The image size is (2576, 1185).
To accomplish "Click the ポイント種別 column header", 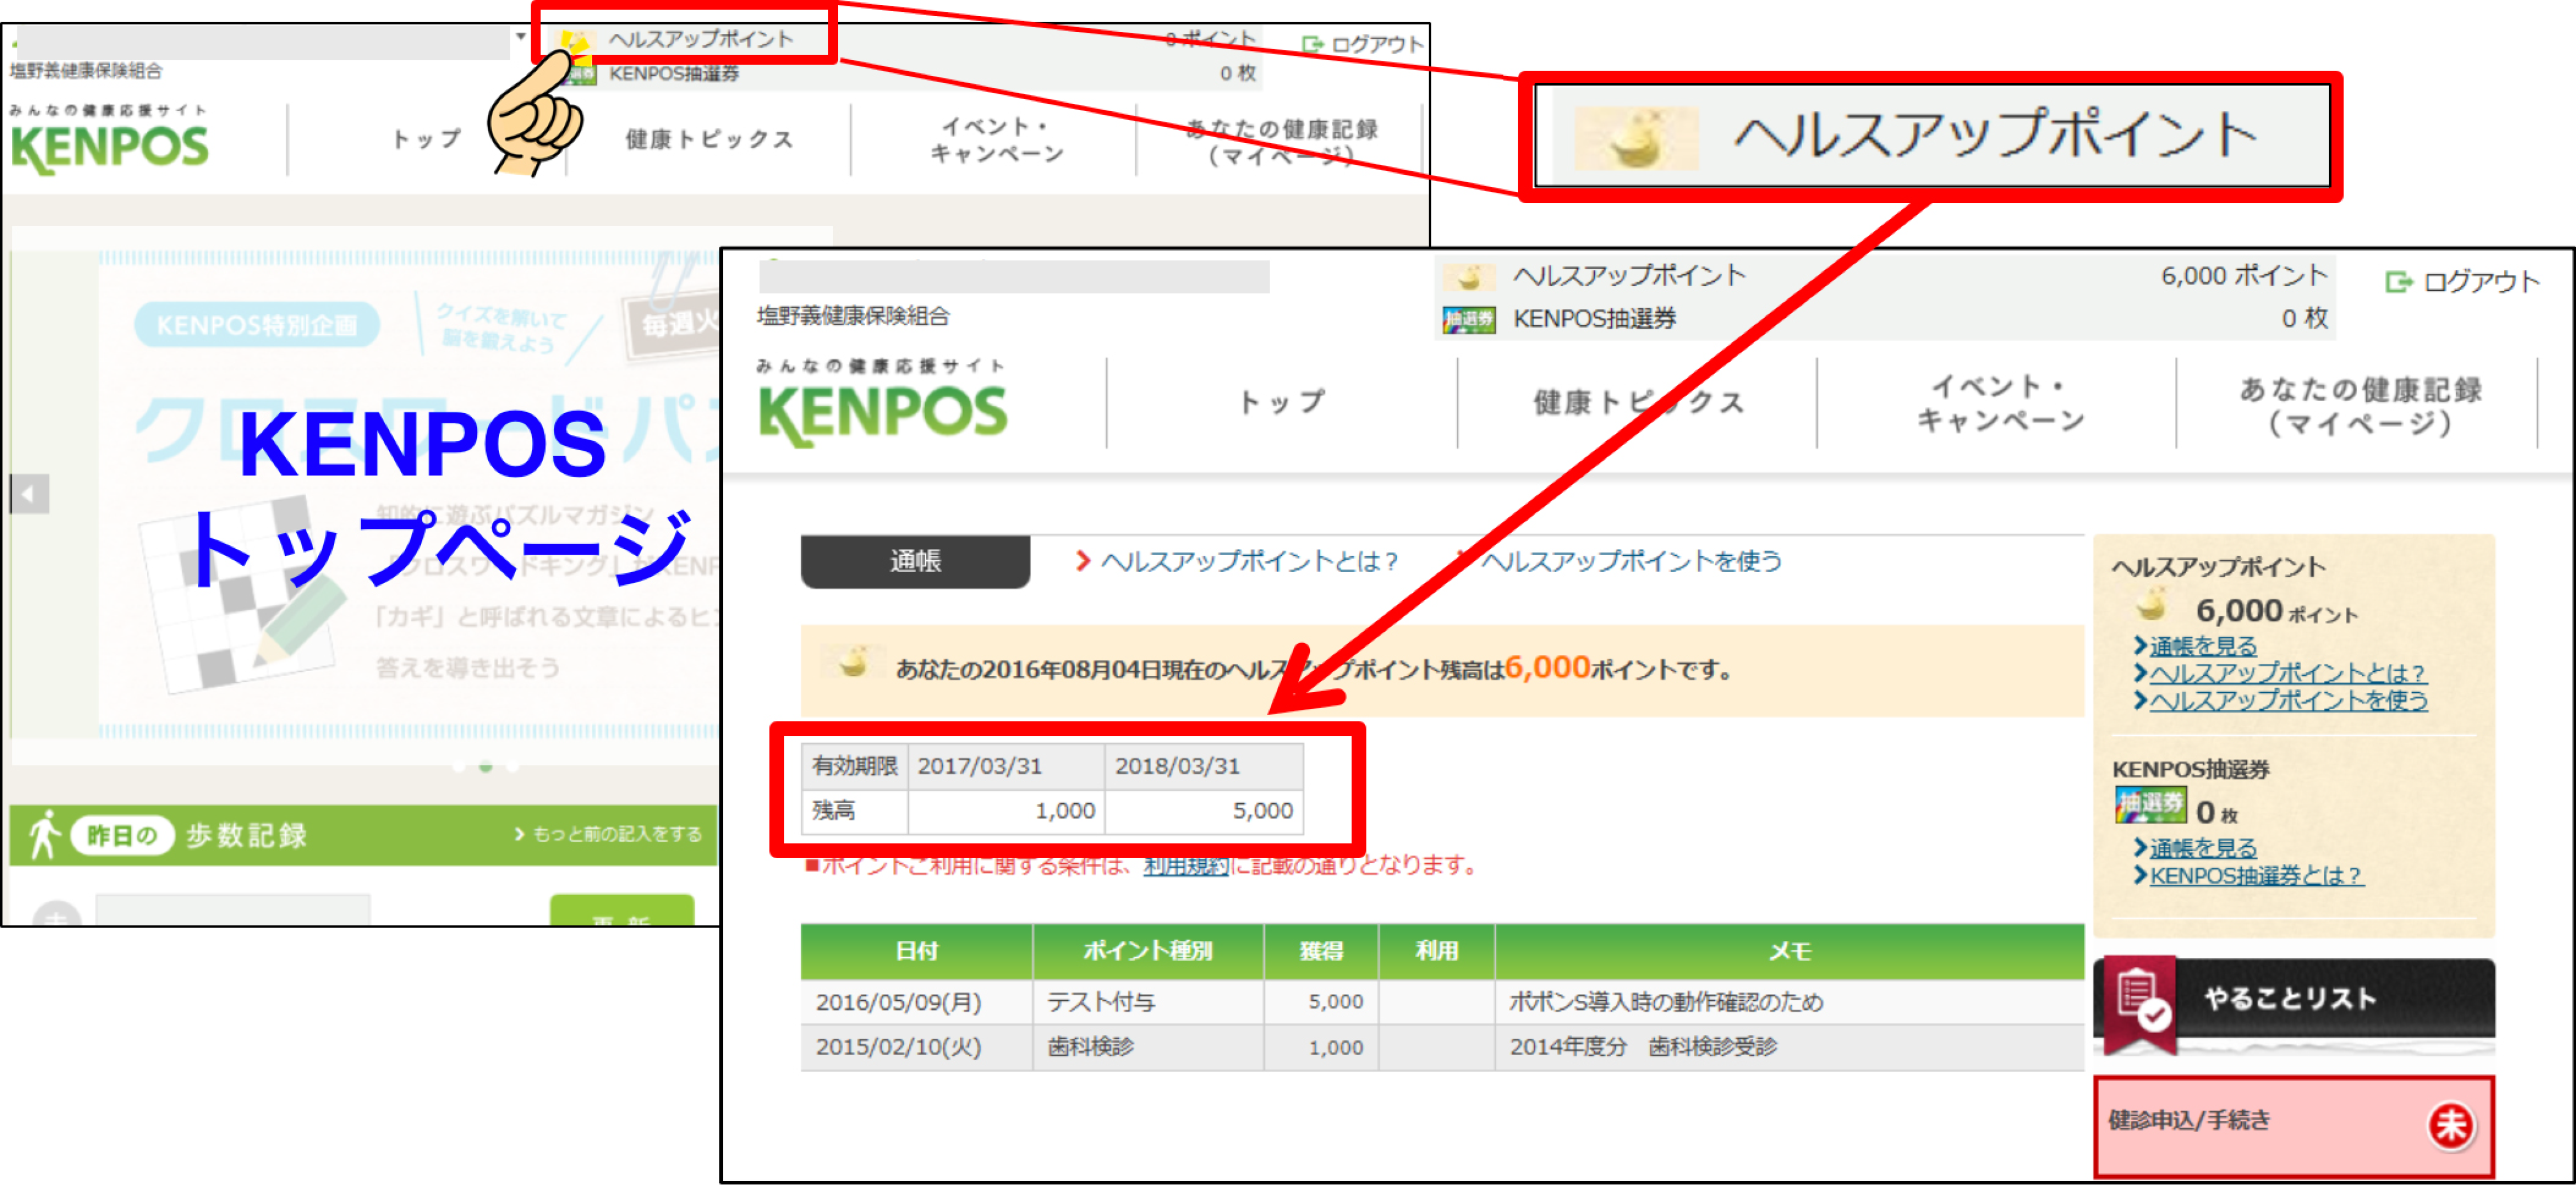I will pyautogui.click(x=1148, y=952).
